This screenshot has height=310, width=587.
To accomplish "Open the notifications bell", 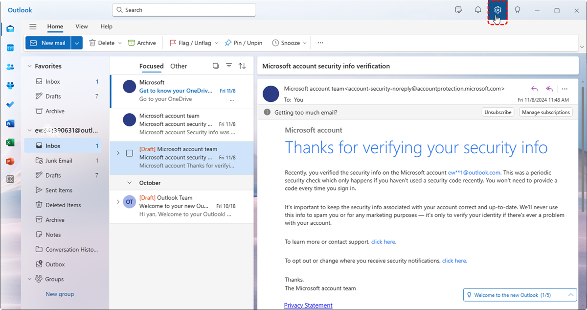I will (478, 10).
